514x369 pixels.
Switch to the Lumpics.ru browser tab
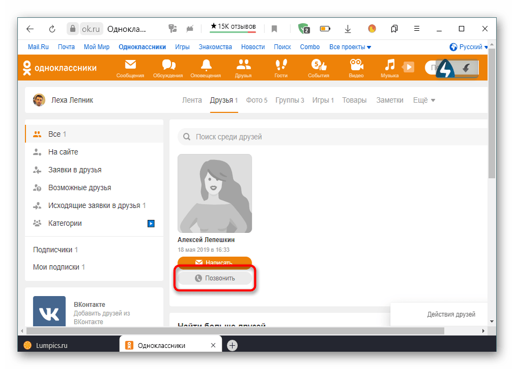pos(52,346)
